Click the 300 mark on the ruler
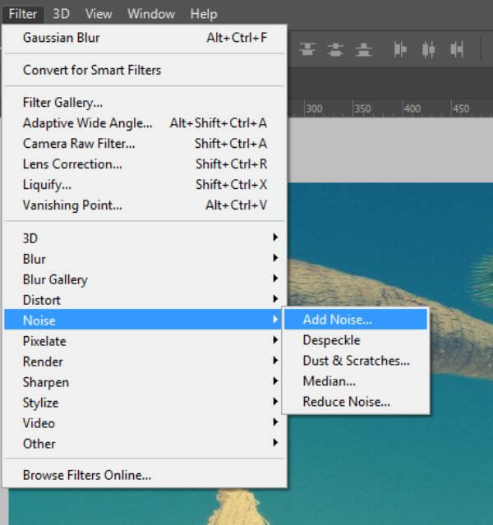The image size is (493, 525). pos(314,108)
